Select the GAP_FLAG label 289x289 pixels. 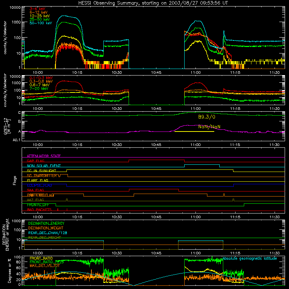(x=36, y=161)
